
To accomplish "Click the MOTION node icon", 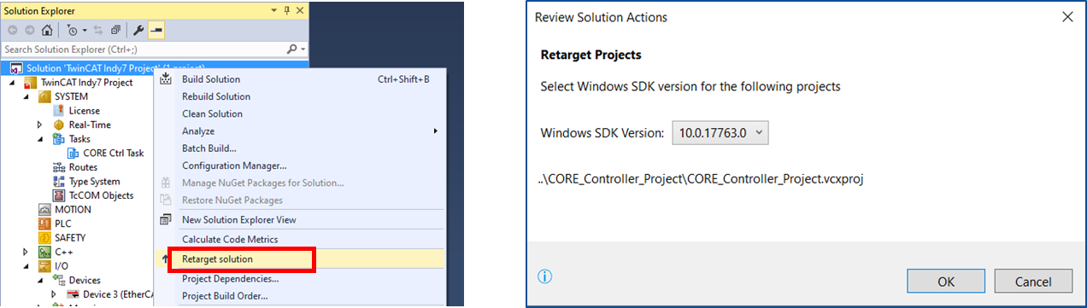I will click(x=44, y=209).
